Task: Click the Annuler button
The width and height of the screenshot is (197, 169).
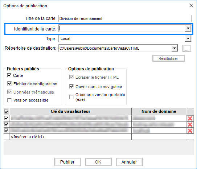Action: coord(129,162)
